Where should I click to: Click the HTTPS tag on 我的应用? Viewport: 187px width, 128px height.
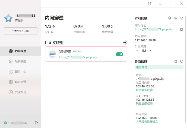tap(77, 52)
